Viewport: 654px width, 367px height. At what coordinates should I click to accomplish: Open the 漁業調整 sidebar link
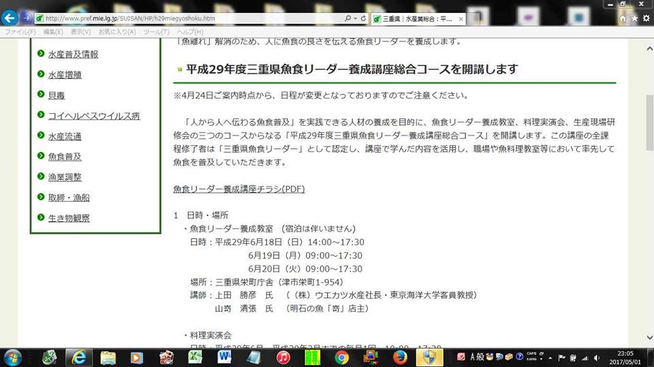(65, 177)
